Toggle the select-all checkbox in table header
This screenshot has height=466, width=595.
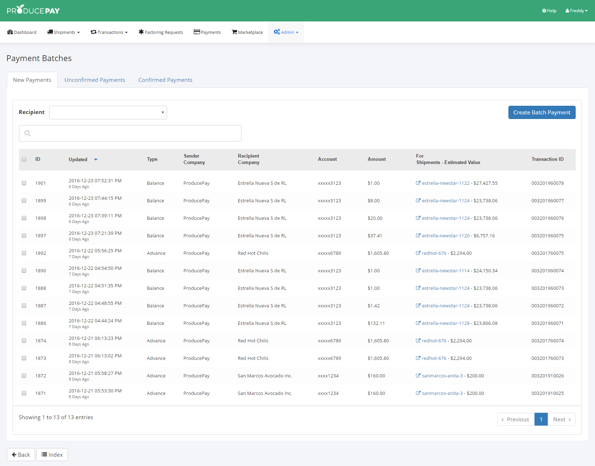pyautogui.click(x=24, y=159)
